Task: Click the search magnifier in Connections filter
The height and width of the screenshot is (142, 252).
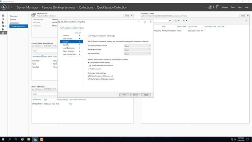Action: click(170, 21)
